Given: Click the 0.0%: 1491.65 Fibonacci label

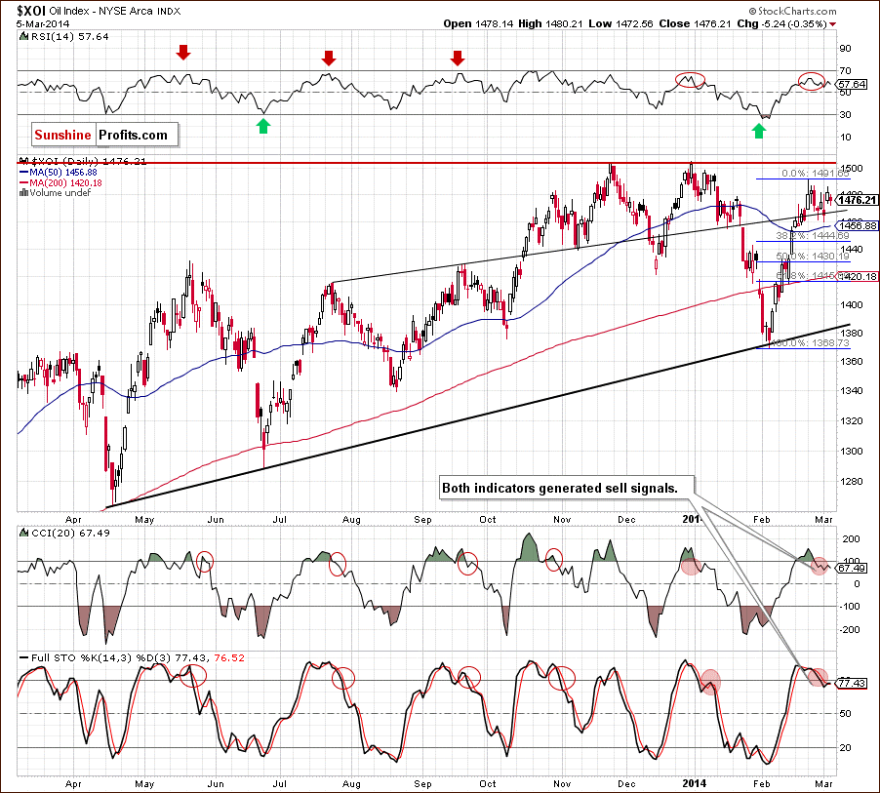Looking at the screenshot, I should 816,174.
